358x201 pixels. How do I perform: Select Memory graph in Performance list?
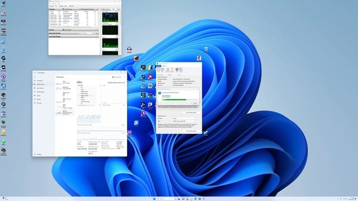pos(65,88)
